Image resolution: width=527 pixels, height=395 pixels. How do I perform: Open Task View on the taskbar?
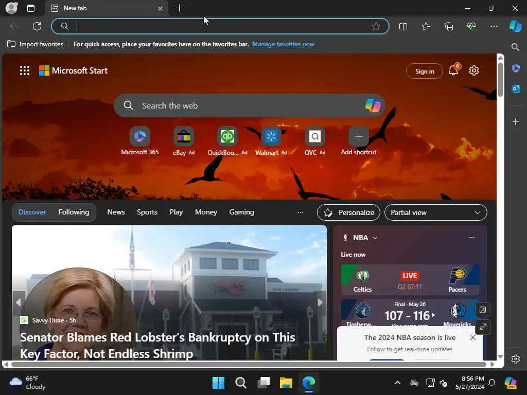(264, 383)
